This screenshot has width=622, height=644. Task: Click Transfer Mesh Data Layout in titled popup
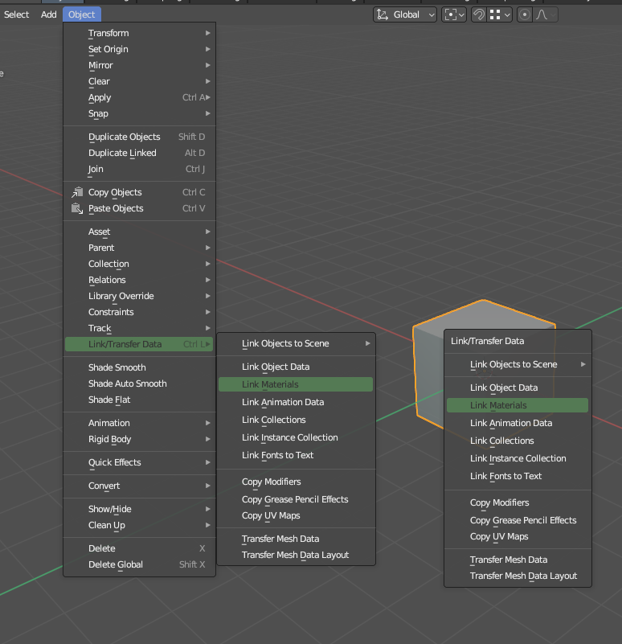pyautogui.click(x=518, y=576)
